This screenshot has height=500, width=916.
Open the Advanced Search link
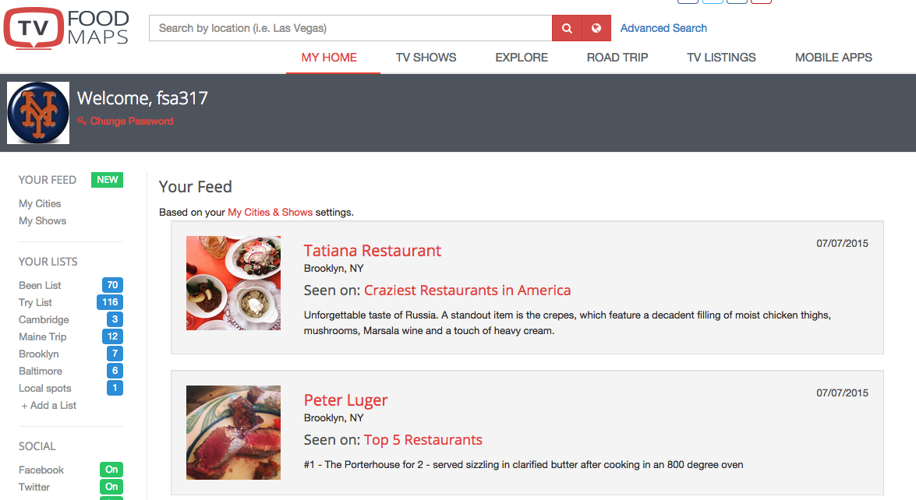(663, 28)
